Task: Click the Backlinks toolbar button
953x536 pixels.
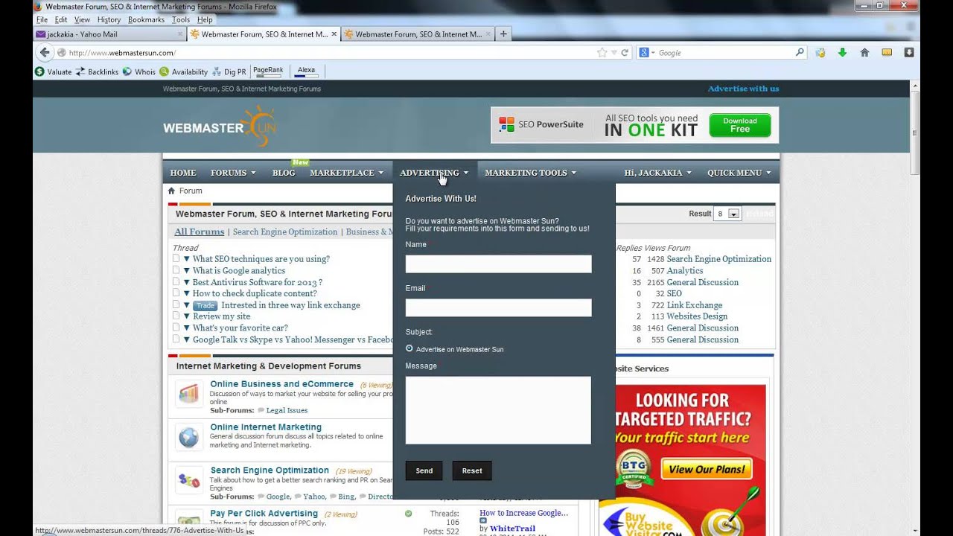Action: (97, 71)
